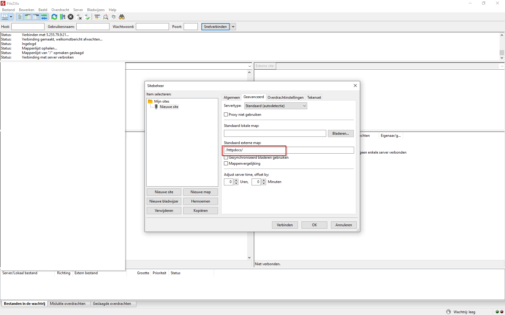Click the Verbinden button
This screenshot has height=315, width=505.
click(x=285, y=225)
